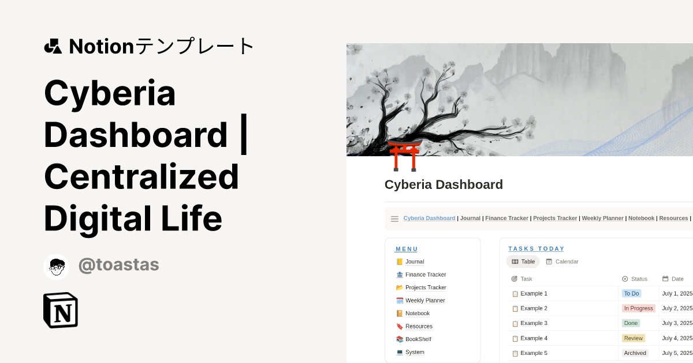This screenshot has height=363, width=693.
Task: Open the Projects Tracker folder icon
Action: tap(399, 288)
